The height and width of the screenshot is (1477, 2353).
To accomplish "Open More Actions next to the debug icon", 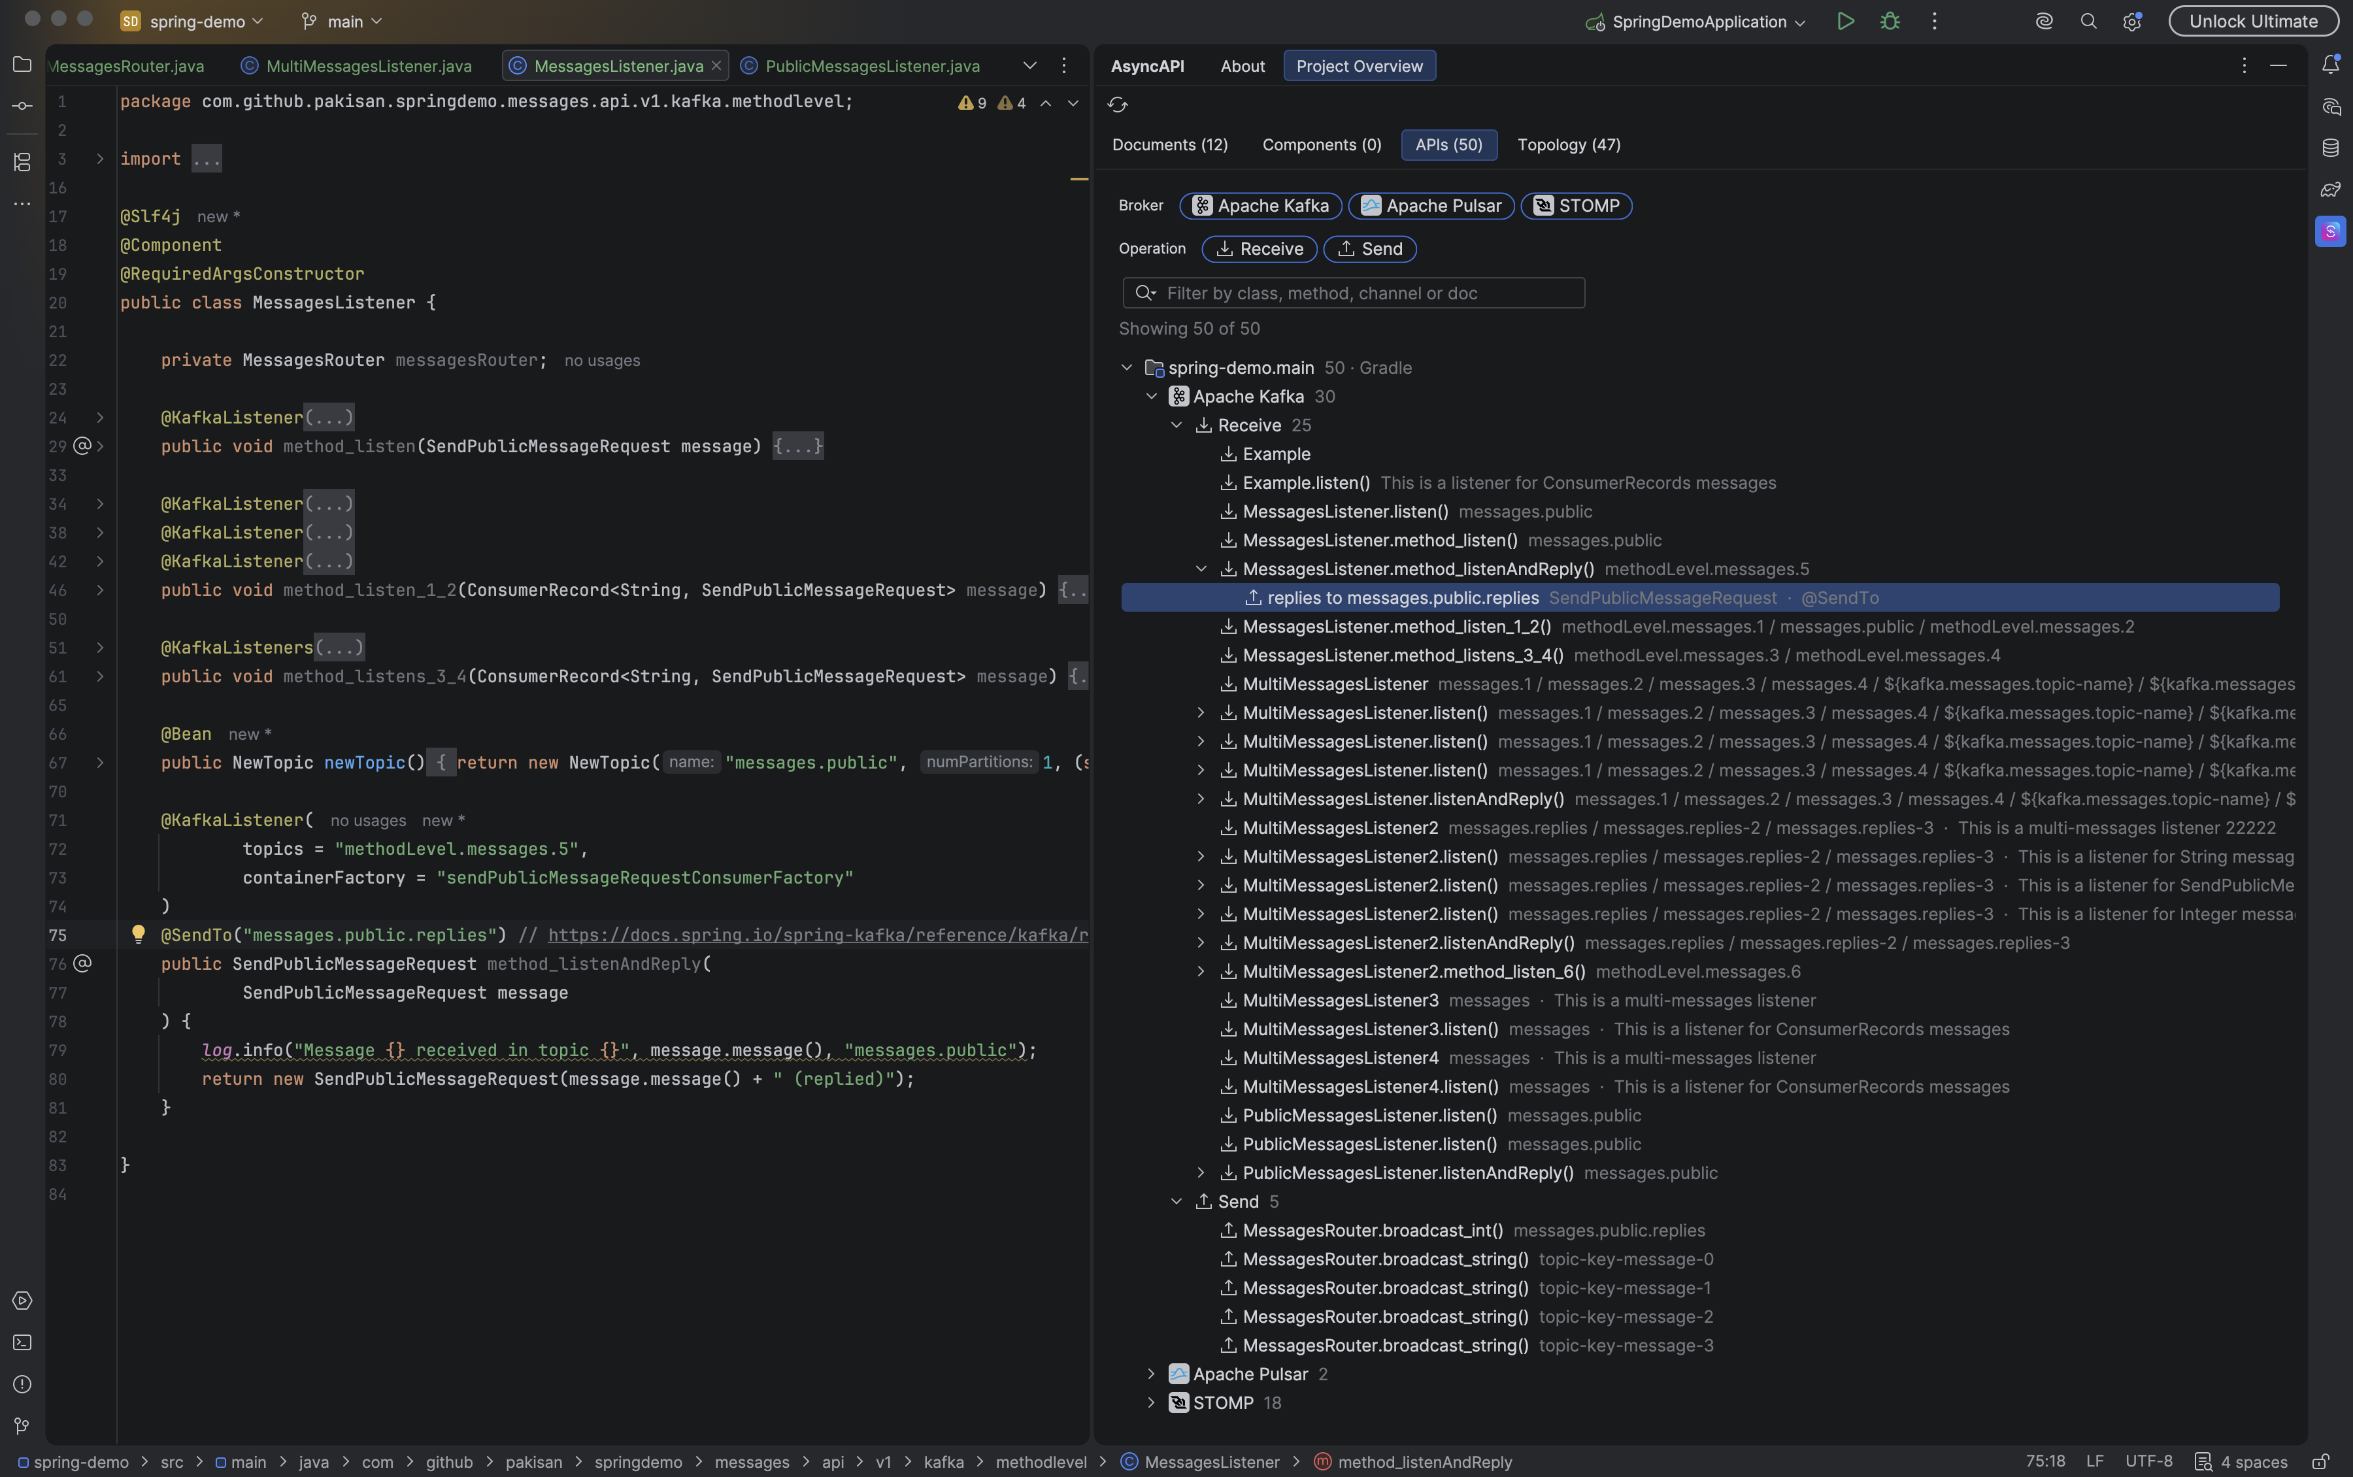I will point(1934,22).
